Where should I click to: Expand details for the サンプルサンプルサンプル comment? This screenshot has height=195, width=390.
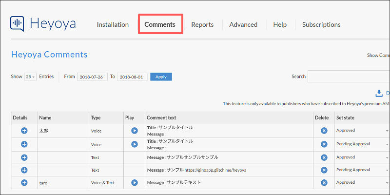pyautogui.click(x=24, y=157)
